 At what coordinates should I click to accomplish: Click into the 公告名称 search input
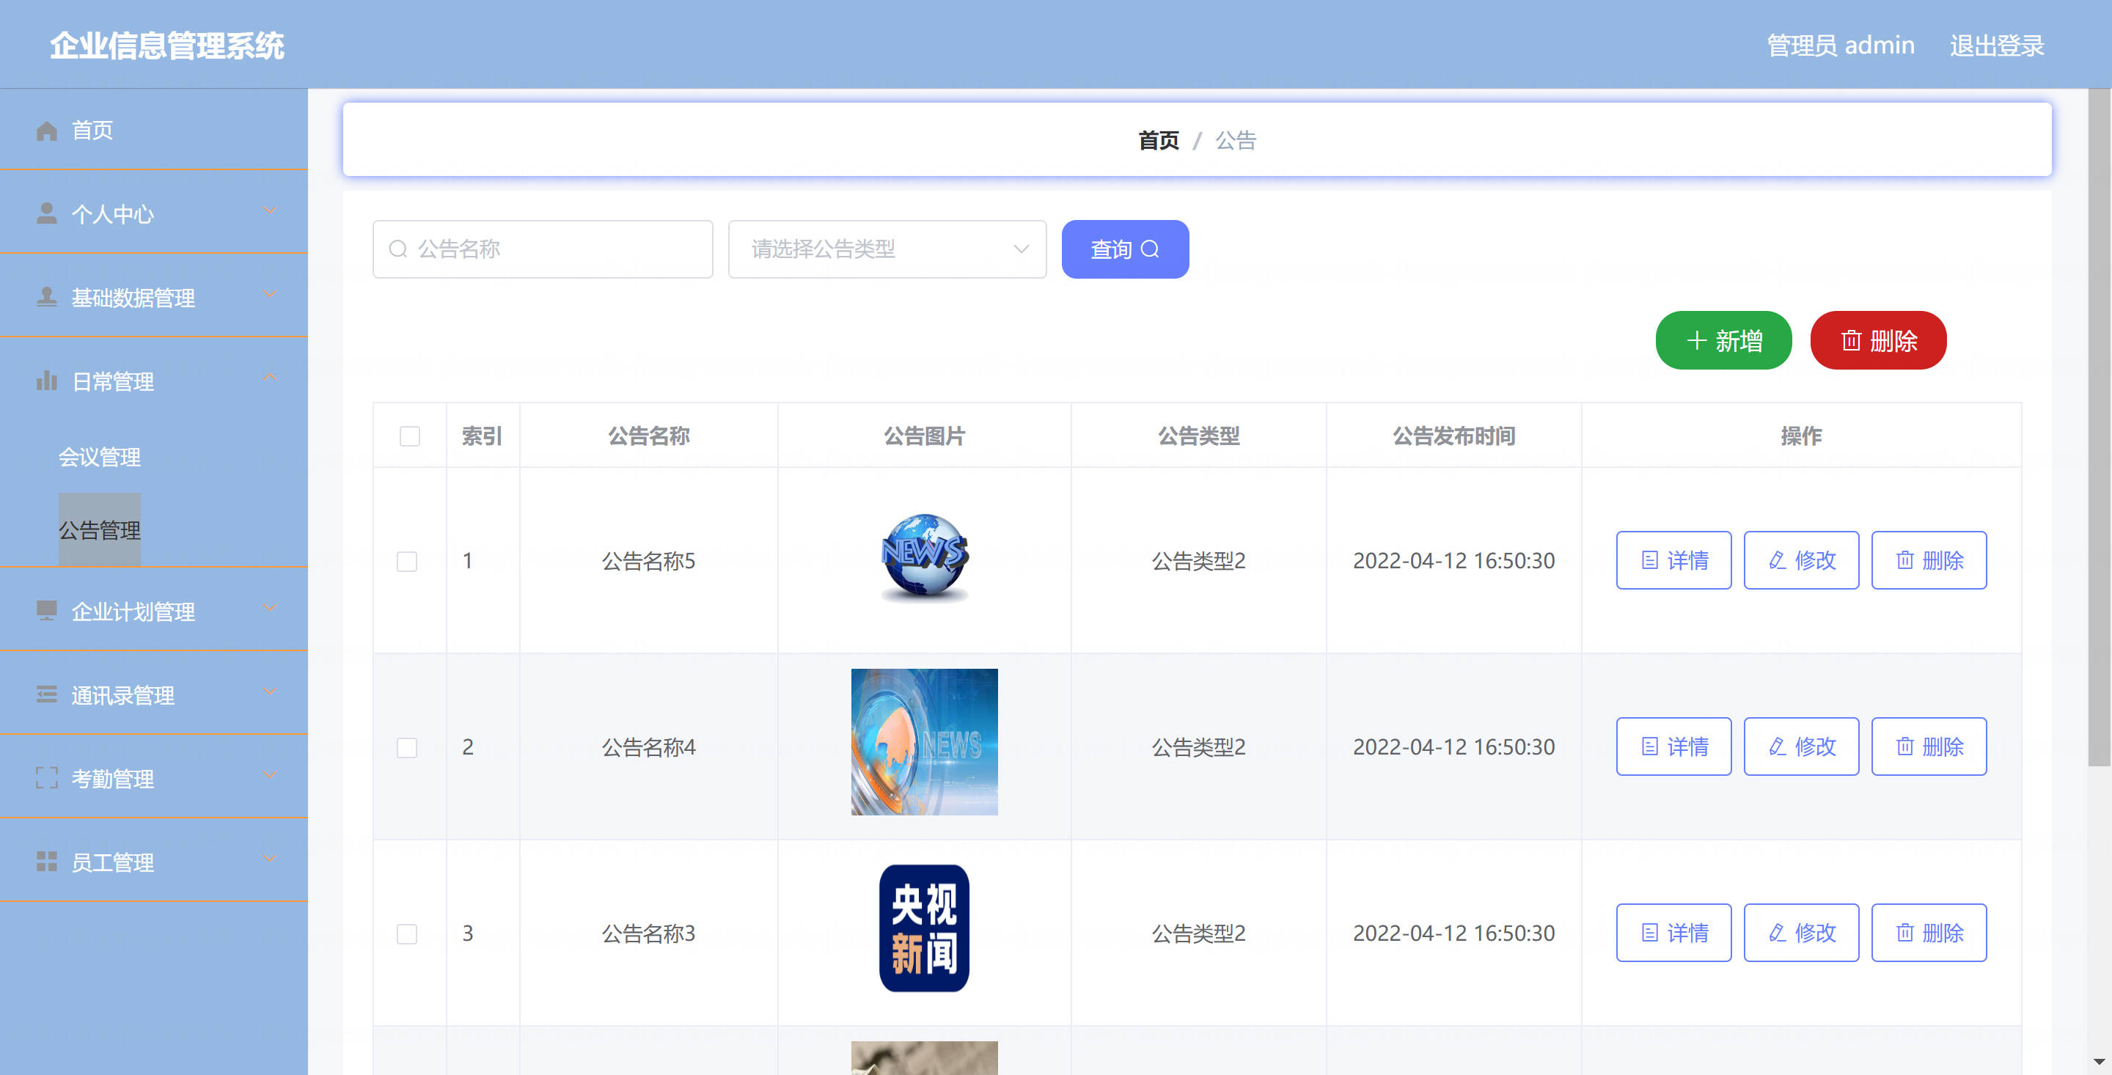click(x=543, y=249)
